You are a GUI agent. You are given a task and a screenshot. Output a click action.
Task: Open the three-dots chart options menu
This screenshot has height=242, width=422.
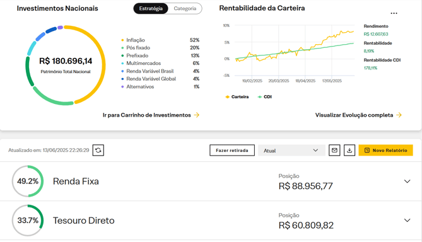point(394,13)
